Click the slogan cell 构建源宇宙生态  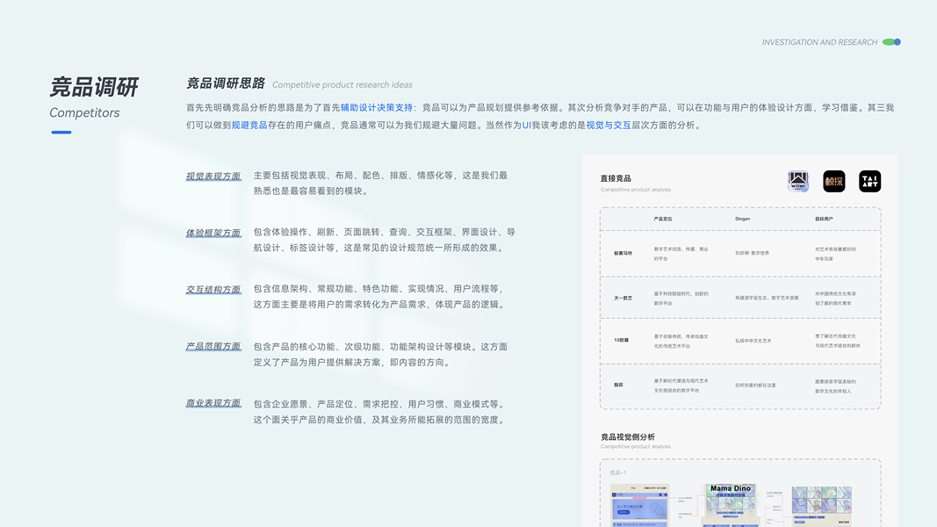tap(767, 298)
